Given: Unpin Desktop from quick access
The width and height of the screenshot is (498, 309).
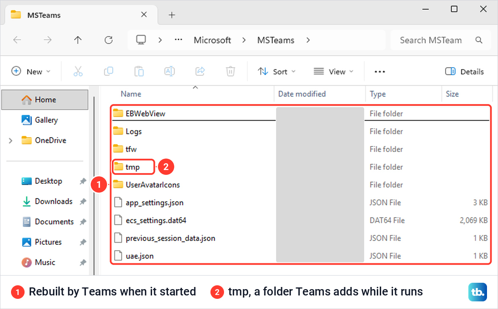Looking at the screenshot, I should (x=83, y=181).
